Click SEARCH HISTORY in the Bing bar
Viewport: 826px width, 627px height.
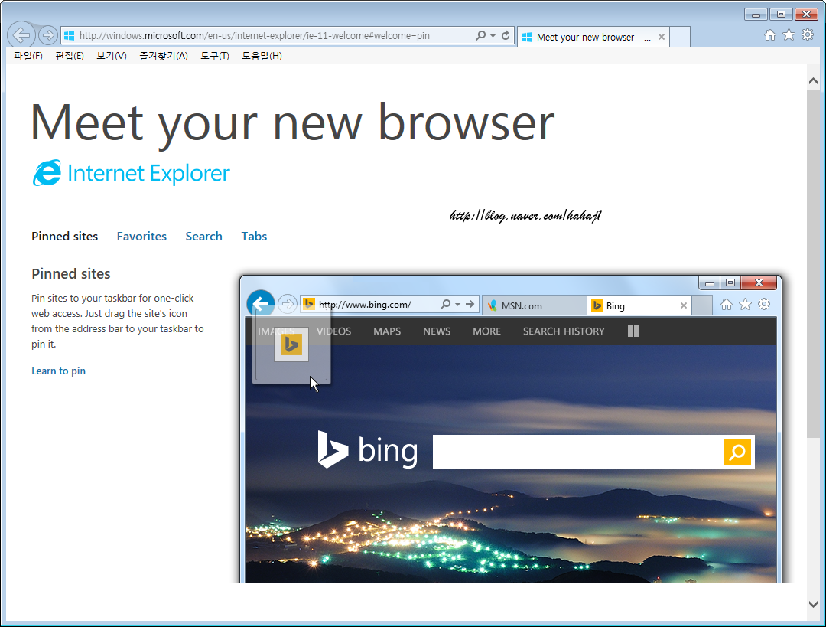tap(564, 331)
